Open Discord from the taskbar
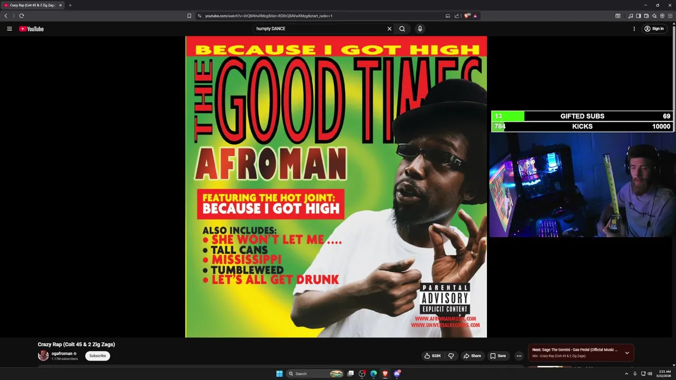Screen dimensions: 676x380 point(397,374)
